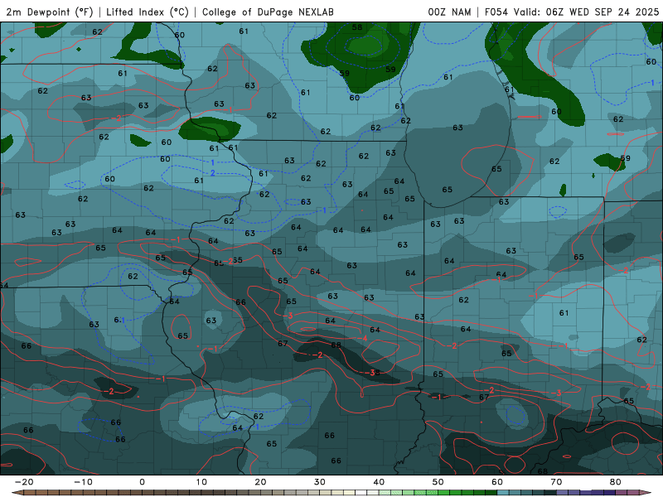Click the "F054 Valid: 06Z WED SEP 24 2025" text
This screenshot has width=663, height=497.
tap(572, 12)
